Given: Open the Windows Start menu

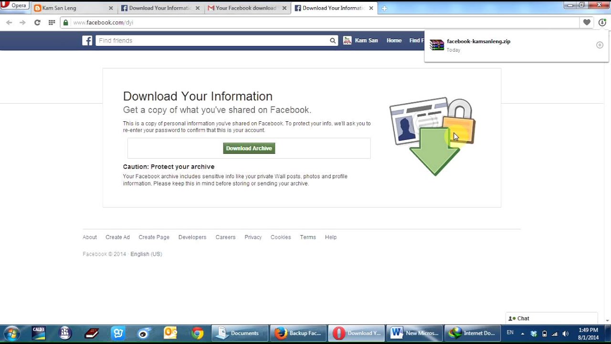Looking at the screenshot, I should point(11,333).
